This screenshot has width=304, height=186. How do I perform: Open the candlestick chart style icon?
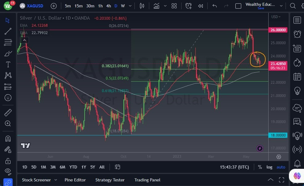click(x=142, y=6)
